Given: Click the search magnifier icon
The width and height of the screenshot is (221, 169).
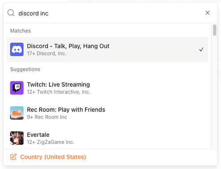Looking at the screenshot, I should (11, 13).
